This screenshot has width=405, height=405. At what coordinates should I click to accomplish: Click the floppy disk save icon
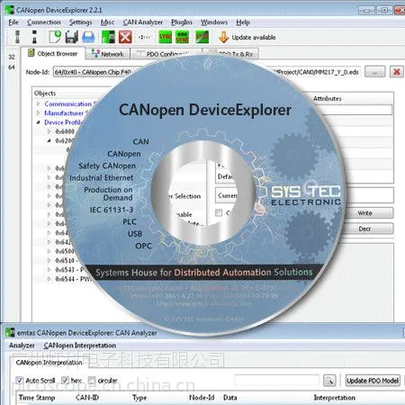click(71, 37)
